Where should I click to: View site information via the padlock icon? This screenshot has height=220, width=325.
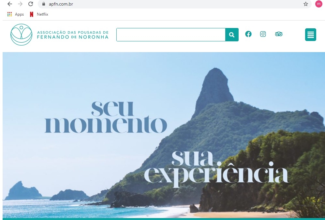pyautogui.click(x=44, y=4)
